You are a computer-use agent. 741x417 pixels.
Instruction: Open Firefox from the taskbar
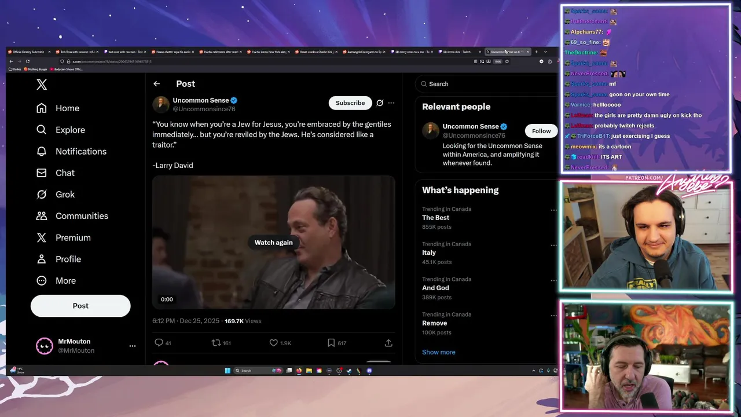click(299, 371)
